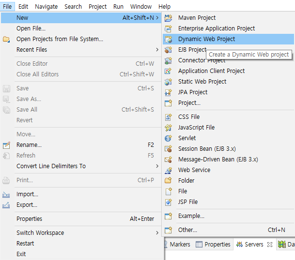Screen dimensions: 295x260
Task: Expand the Recent Files submenu
Action: (x=157, y=50)
